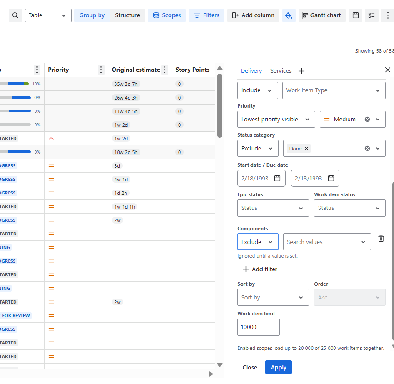Open the Lowest priority visible dropdown

[x=276, y=120]
